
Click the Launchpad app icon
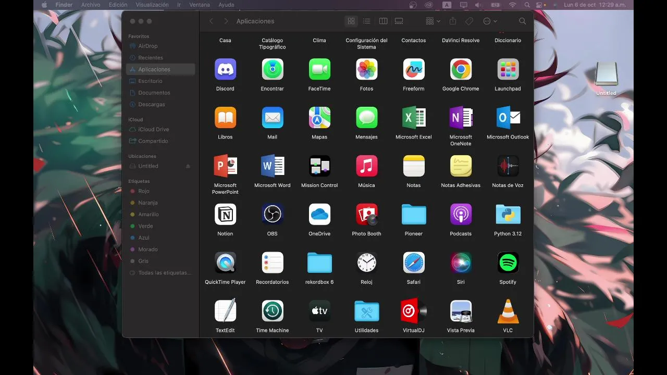click(x=508, y=69)
